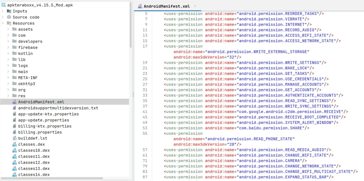Select classes13.dex in the tree
The width and height of the screenshot is (364, 181).
click(x=34, y=169)
